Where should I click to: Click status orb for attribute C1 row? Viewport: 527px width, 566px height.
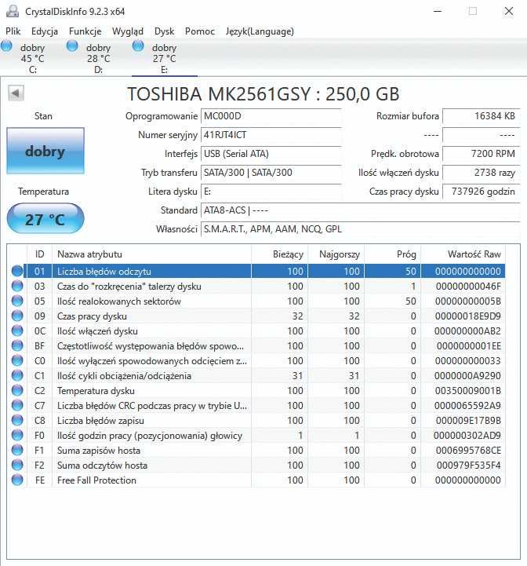click(x=17, y=376)
